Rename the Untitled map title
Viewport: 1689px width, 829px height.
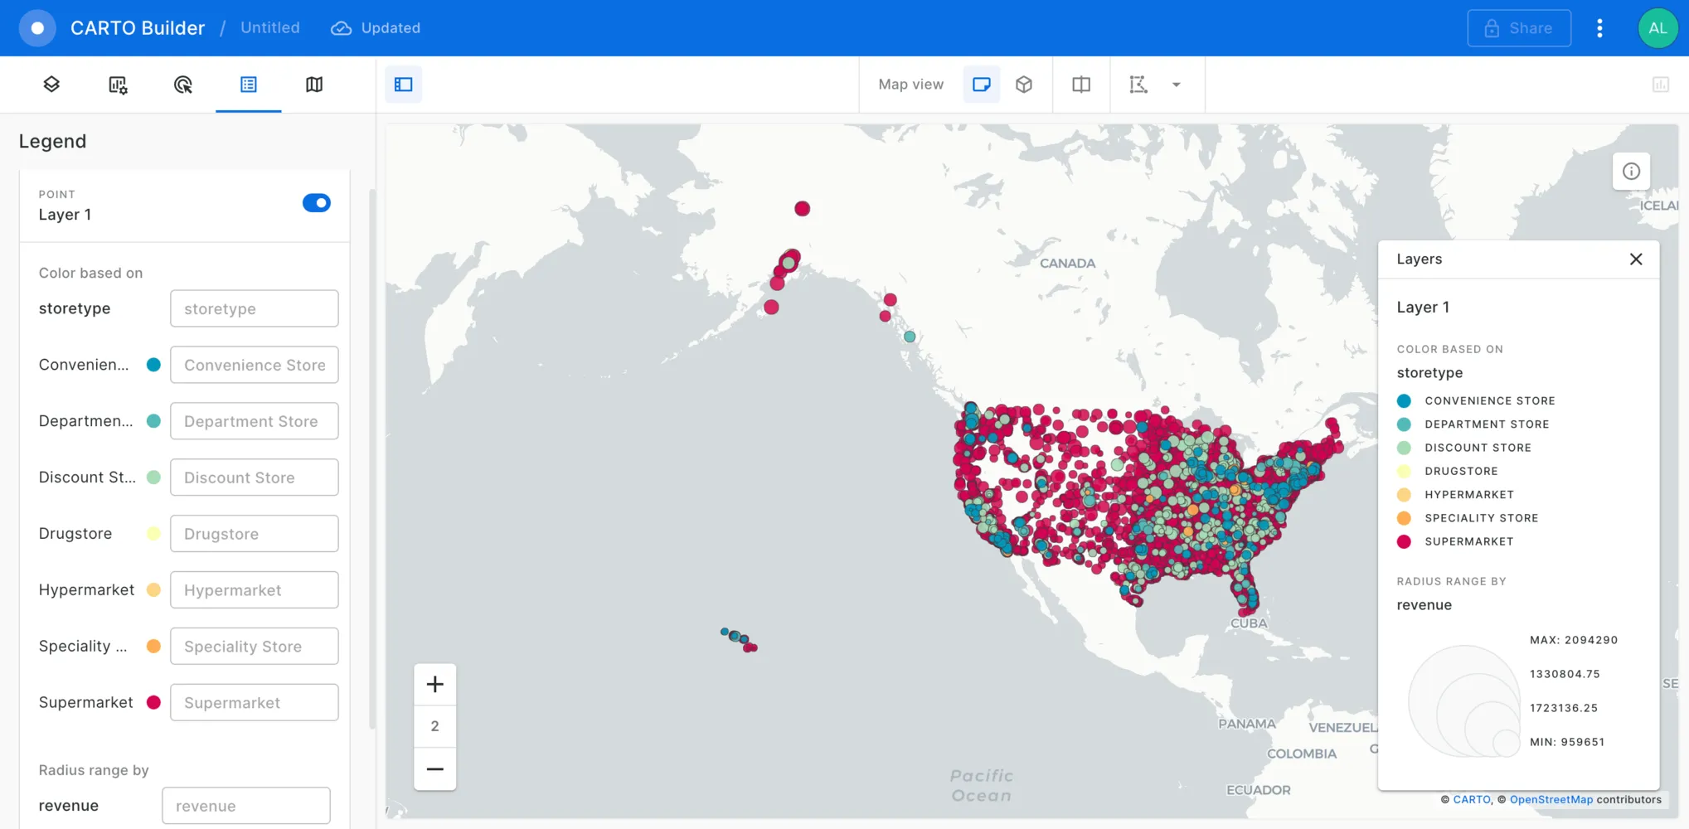coord(269,27)
